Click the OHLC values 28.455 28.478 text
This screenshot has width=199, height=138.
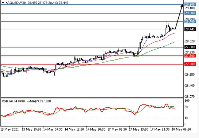pos(37,3)
